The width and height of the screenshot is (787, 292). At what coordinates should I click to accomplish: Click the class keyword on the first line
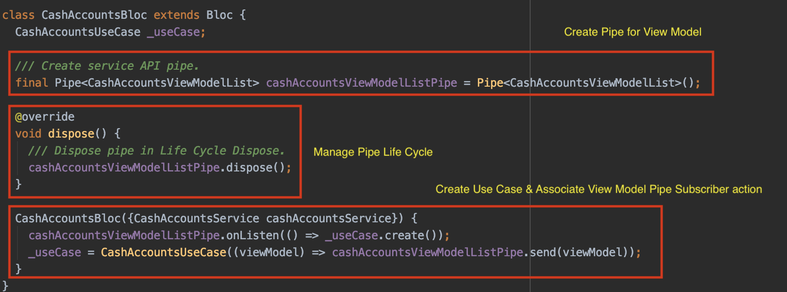18,15
